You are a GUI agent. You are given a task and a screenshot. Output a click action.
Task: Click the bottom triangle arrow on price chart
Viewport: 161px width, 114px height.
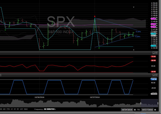point(134,50)
